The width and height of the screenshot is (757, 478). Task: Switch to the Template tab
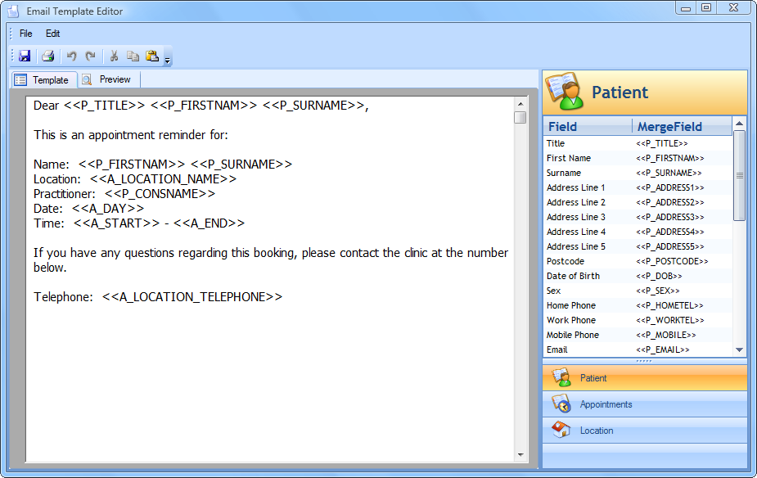click(x=43, y=79)
